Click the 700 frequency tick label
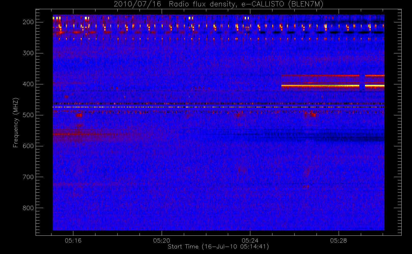The height and width of the screenshot is (254, 412). (x=28, y=177)
